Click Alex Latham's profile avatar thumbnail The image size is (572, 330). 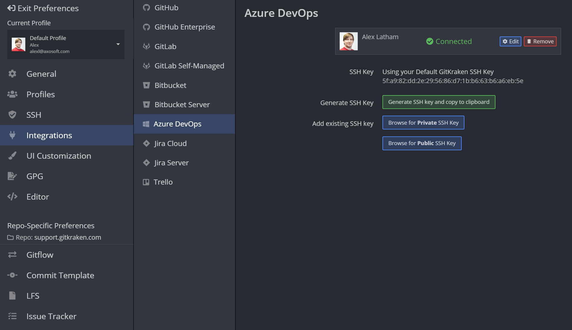click(x=348, y=41)
